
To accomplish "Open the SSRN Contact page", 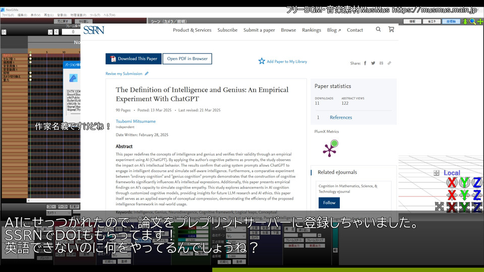I will coord(354,30).
